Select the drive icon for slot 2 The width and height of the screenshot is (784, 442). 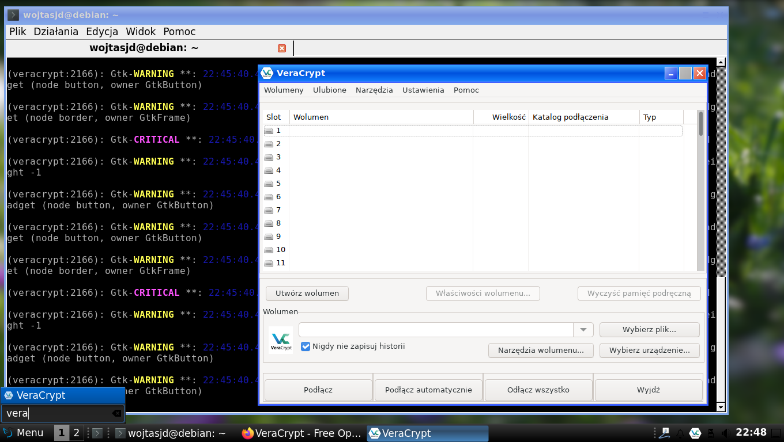269,144
